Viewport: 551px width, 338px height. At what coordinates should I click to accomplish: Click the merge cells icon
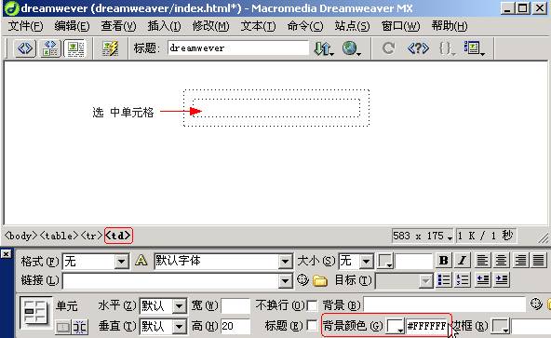(x=63, y=327)
